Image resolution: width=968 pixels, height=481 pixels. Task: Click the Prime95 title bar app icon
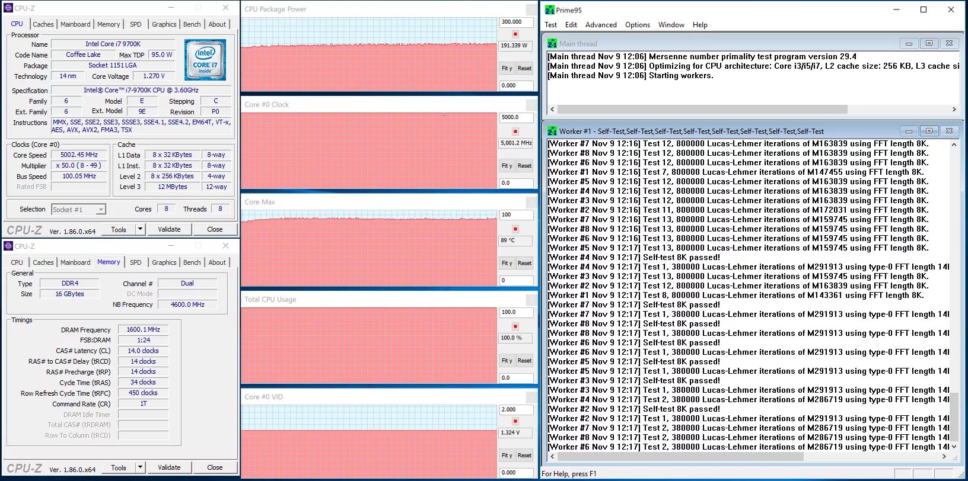click(549, 10)
